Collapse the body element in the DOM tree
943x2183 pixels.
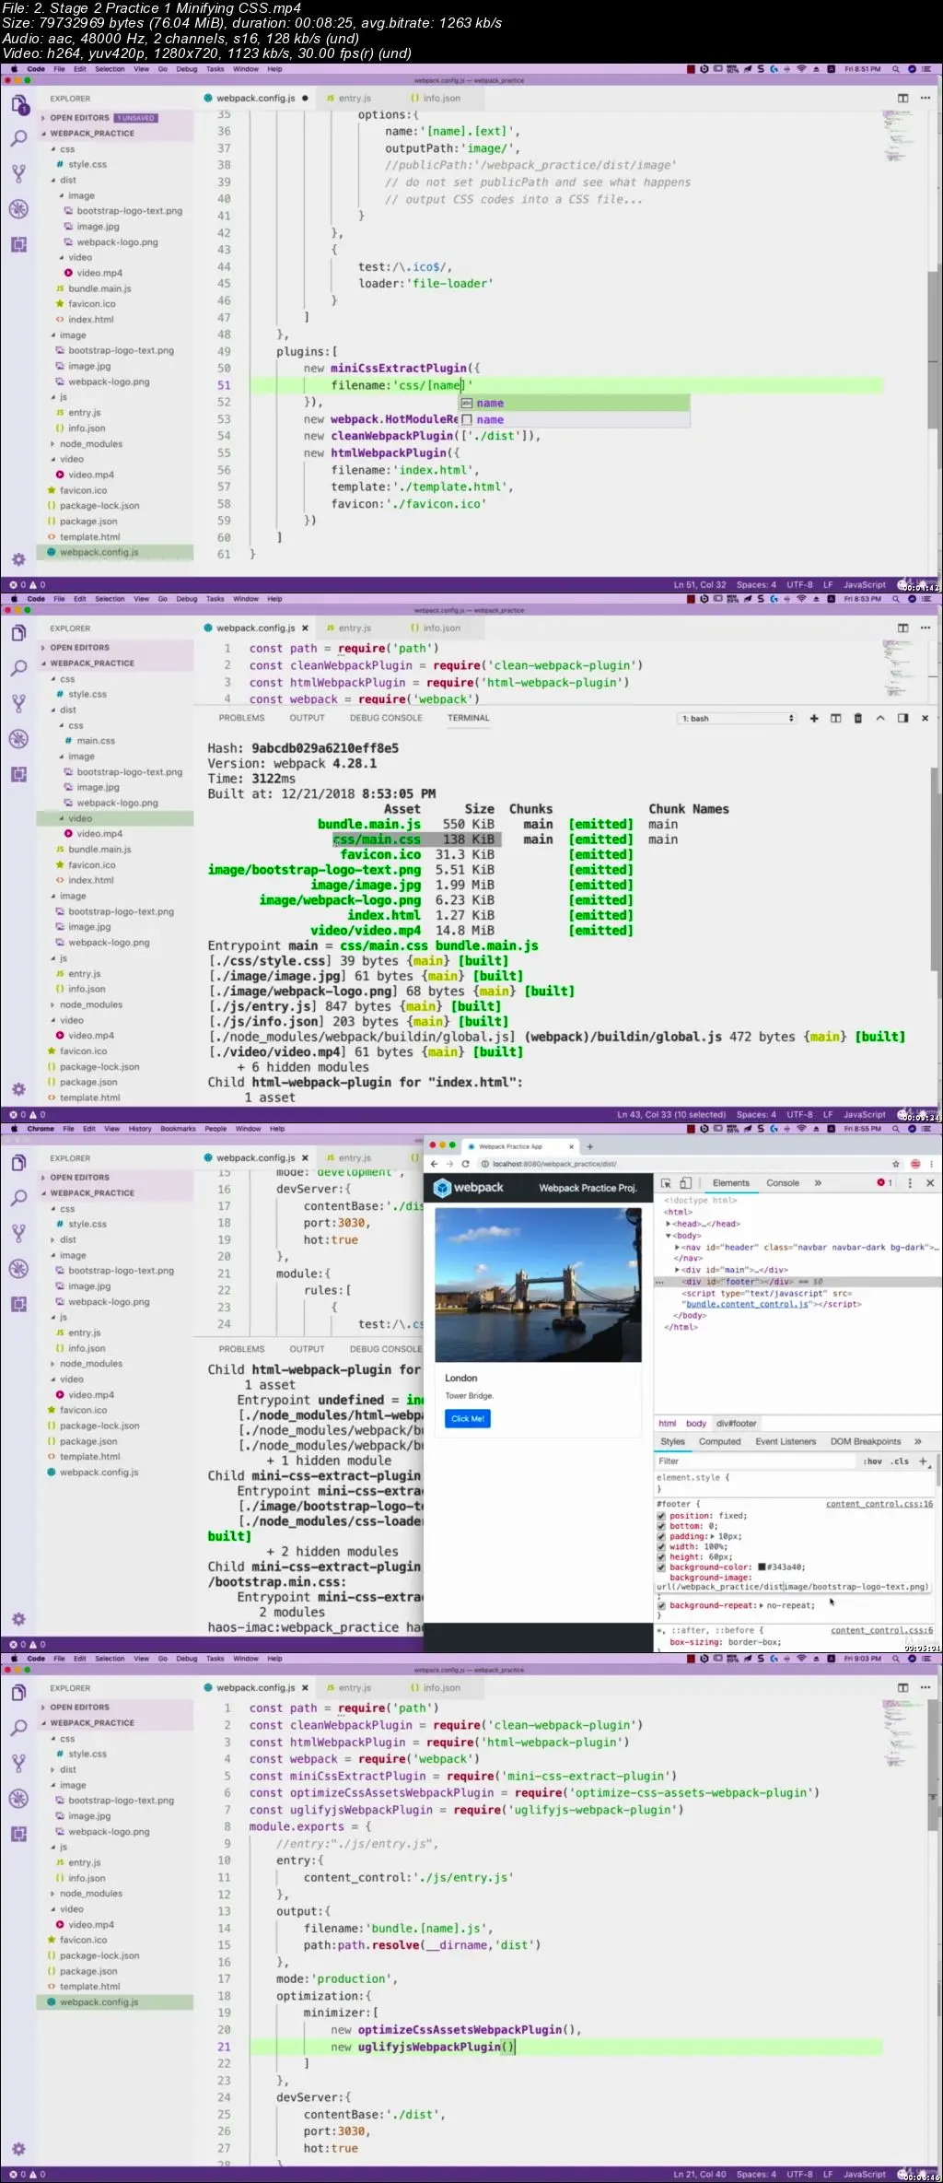coord(669,1236)
